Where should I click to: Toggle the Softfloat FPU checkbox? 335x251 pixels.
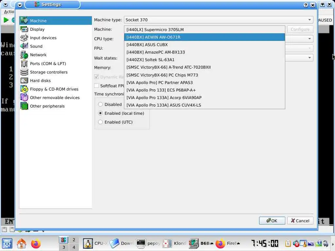point(97,86)
